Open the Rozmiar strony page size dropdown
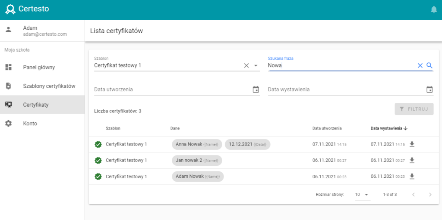 (363, 195)
